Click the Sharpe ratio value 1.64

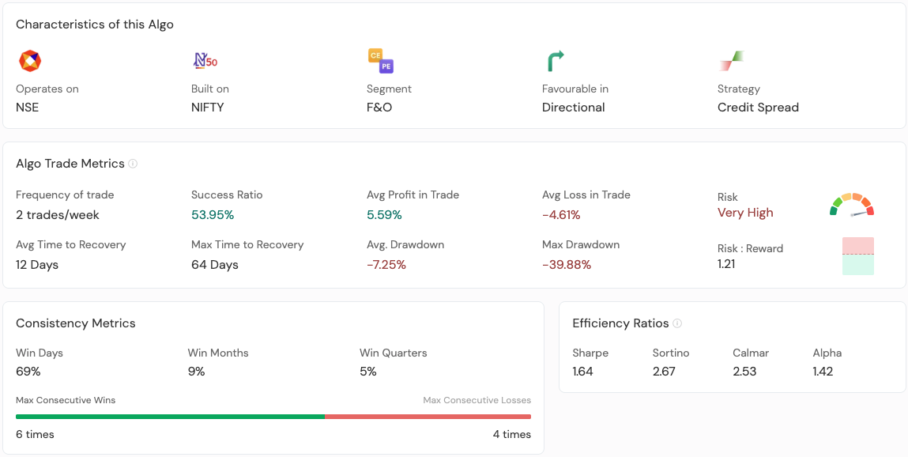click(x=582, y=372)
